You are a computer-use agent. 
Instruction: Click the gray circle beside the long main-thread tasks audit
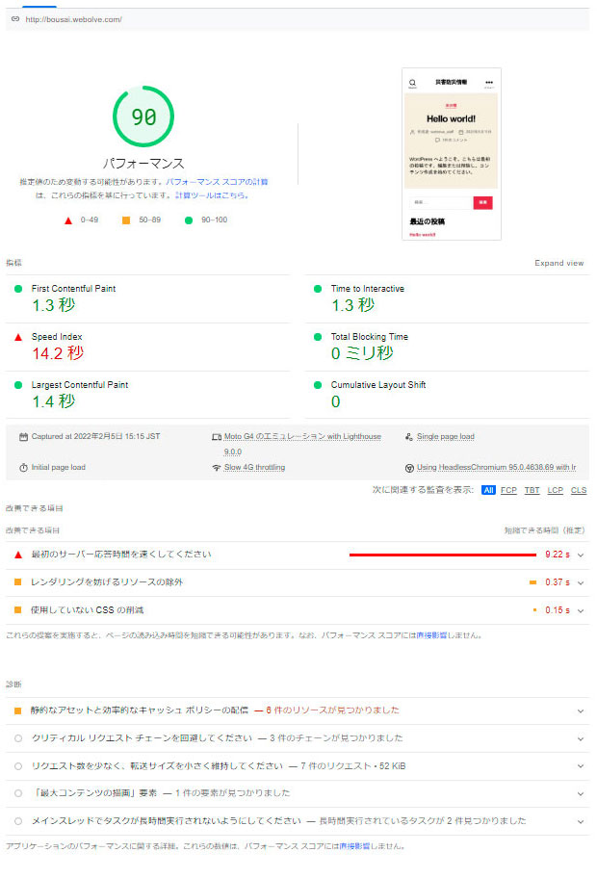click(x=18, y=821)
